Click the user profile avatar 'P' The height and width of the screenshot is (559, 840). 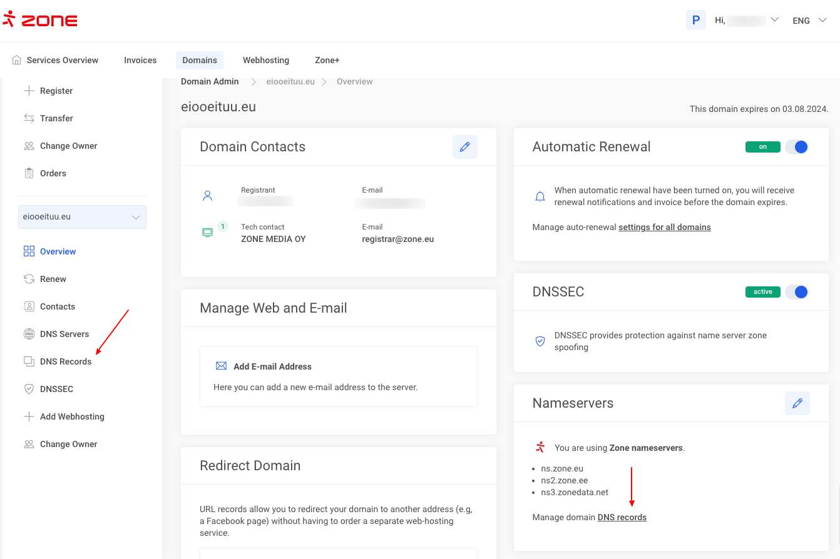point(695,20)
